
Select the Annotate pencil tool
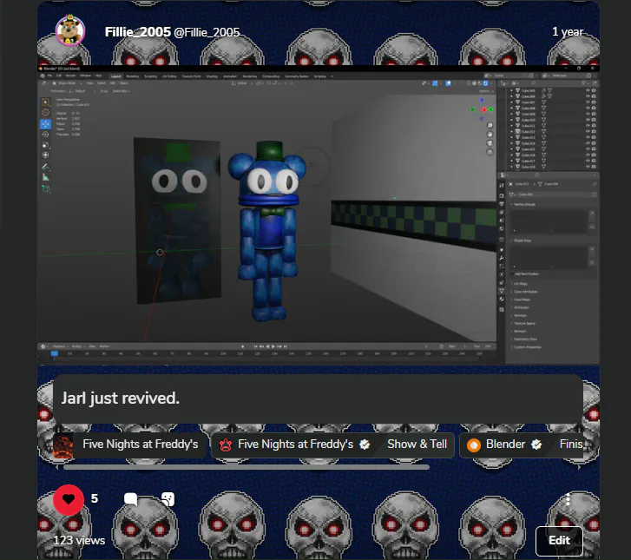pyautogui.click(x=45, y=167)
